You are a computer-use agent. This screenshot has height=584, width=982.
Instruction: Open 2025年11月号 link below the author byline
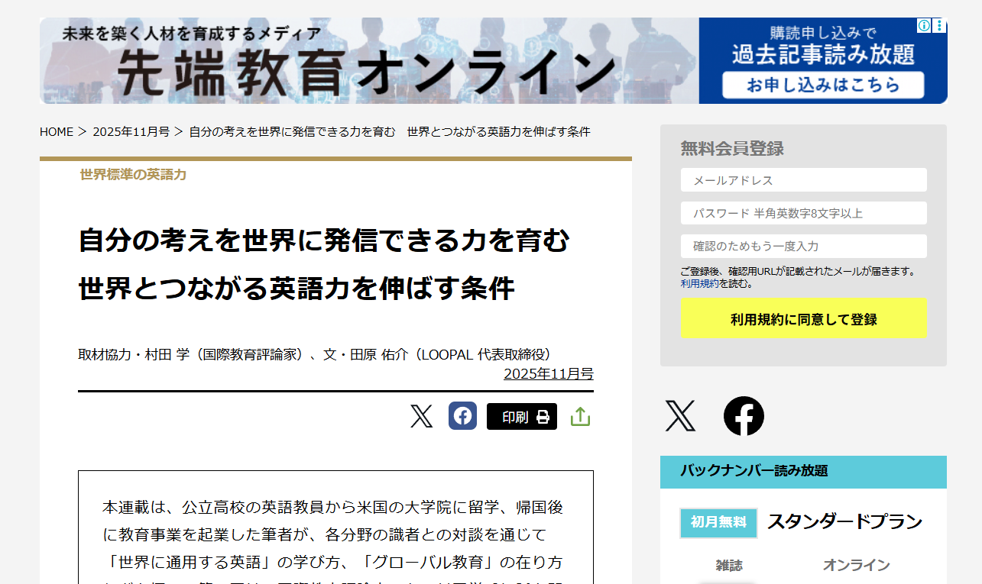click(x=548, y=374)
